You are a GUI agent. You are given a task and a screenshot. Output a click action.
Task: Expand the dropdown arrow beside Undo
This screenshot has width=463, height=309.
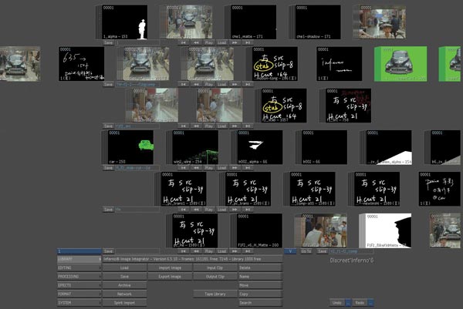click(x=349, y=303)
